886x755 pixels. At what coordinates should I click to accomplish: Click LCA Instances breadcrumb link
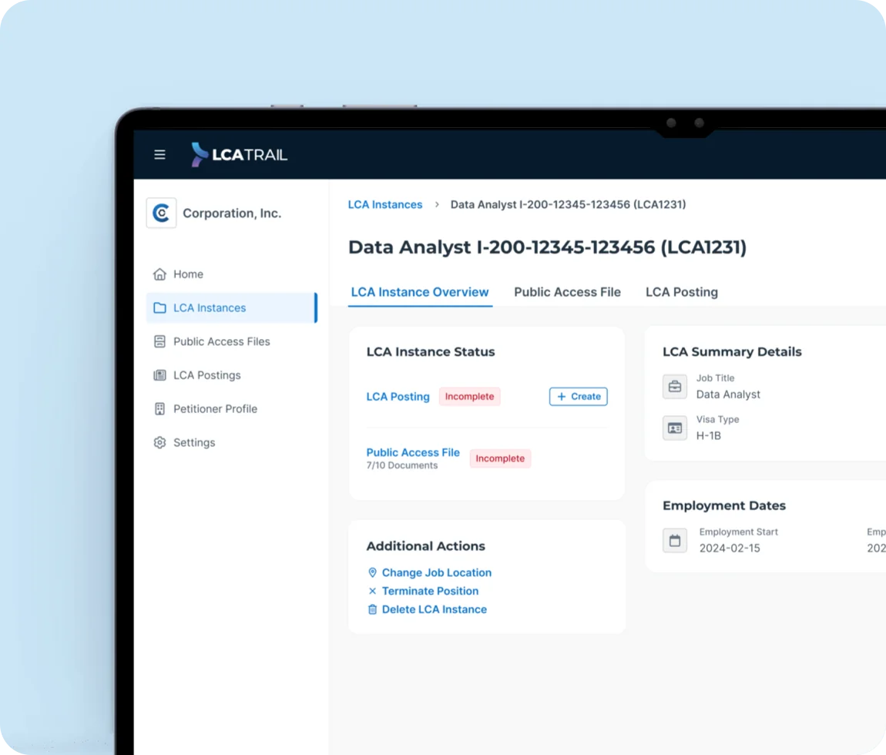point(385,205)
